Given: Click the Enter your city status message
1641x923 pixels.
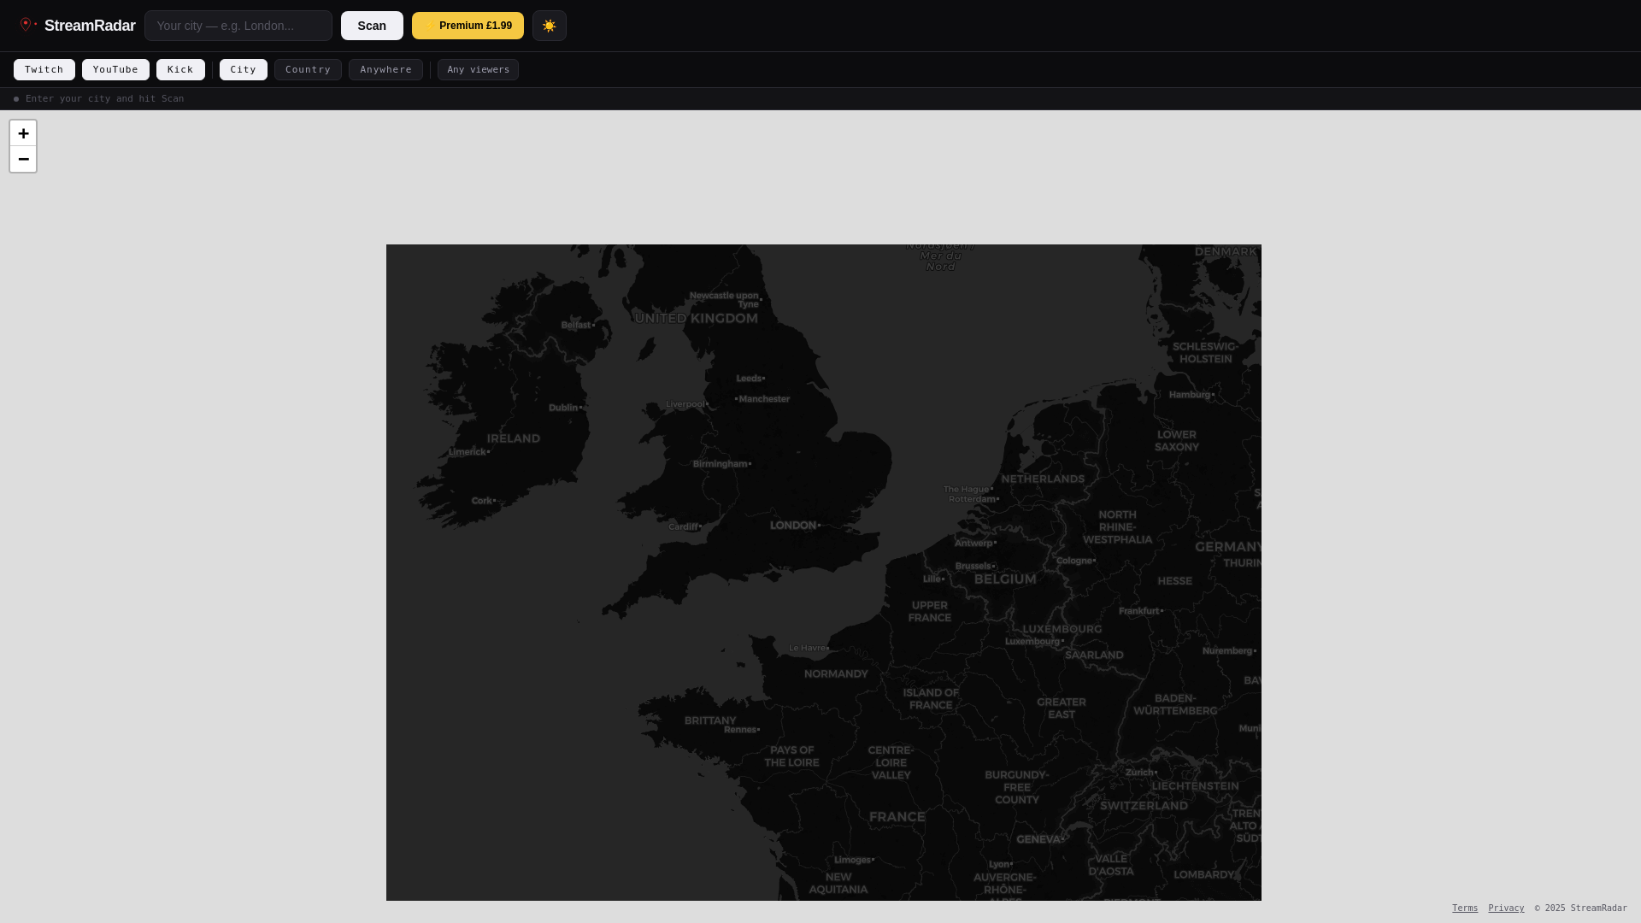Looking at the screenshot, I should (x=104, y=99).
